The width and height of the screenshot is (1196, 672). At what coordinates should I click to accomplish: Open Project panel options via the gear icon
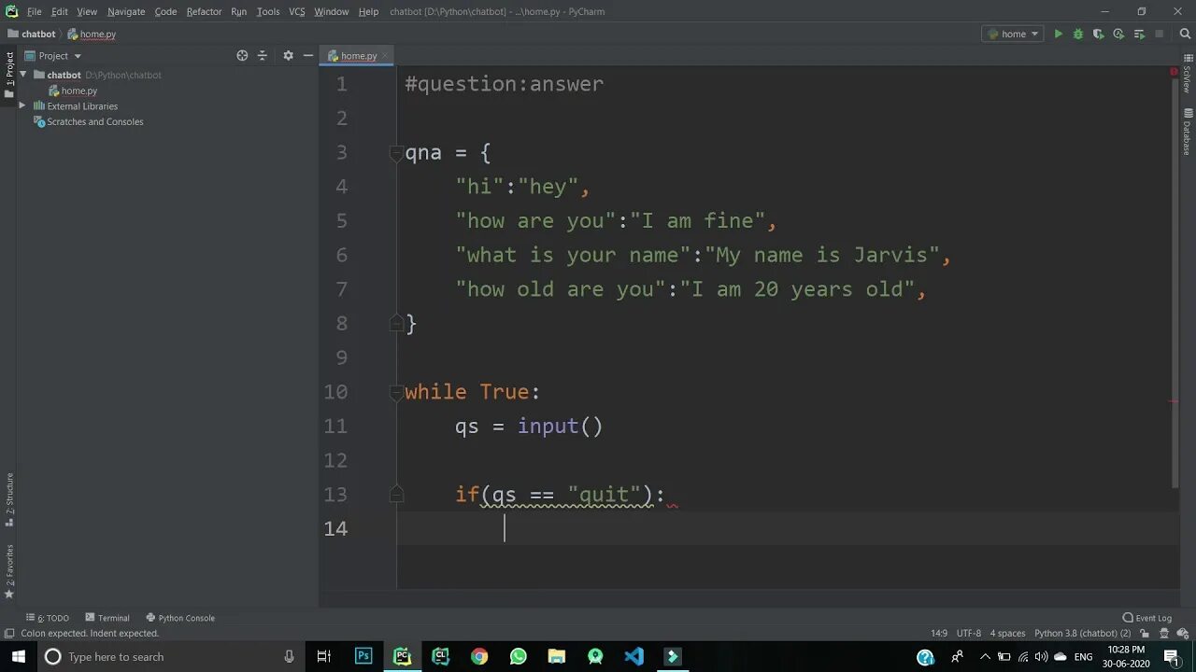tap(288, 55)
